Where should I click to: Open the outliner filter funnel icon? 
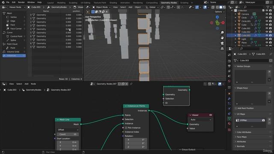coord(268,7)
